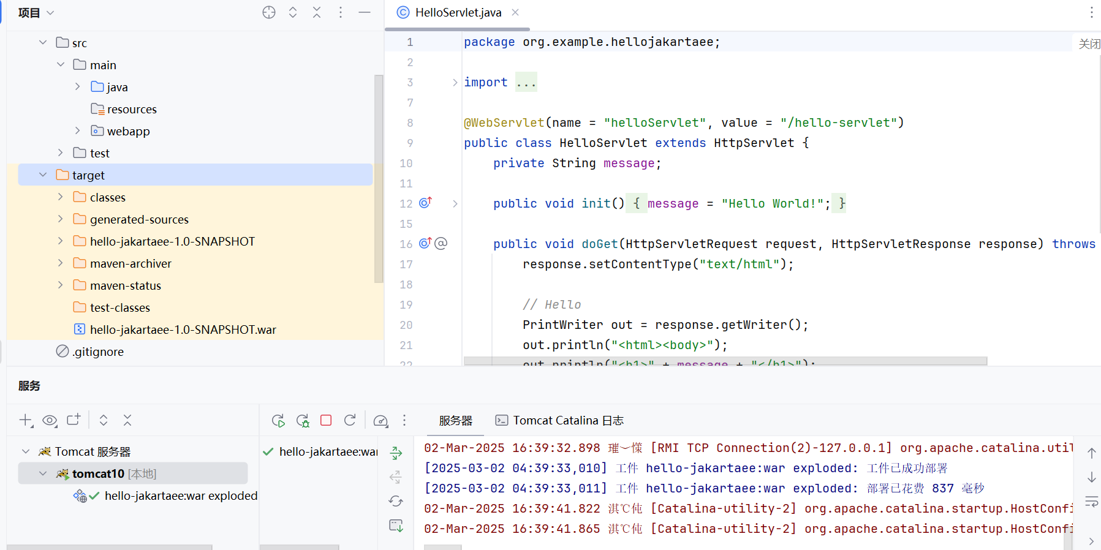Click the project panel vertical scrollbar
The width and height of the screenshot is (1101, 550).
pos(379,179)
